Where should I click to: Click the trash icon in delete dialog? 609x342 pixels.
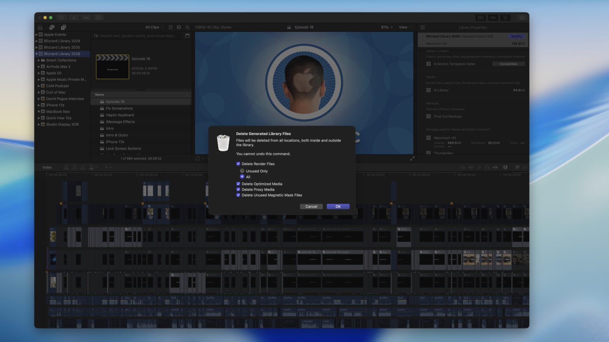point(223,143)
